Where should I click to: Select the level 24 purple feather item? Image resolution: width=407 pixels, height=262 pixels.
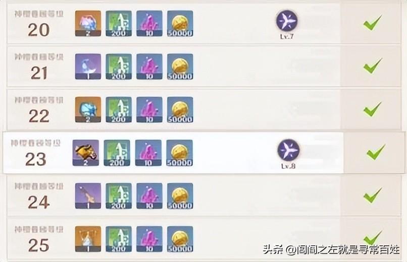point(88,196)
